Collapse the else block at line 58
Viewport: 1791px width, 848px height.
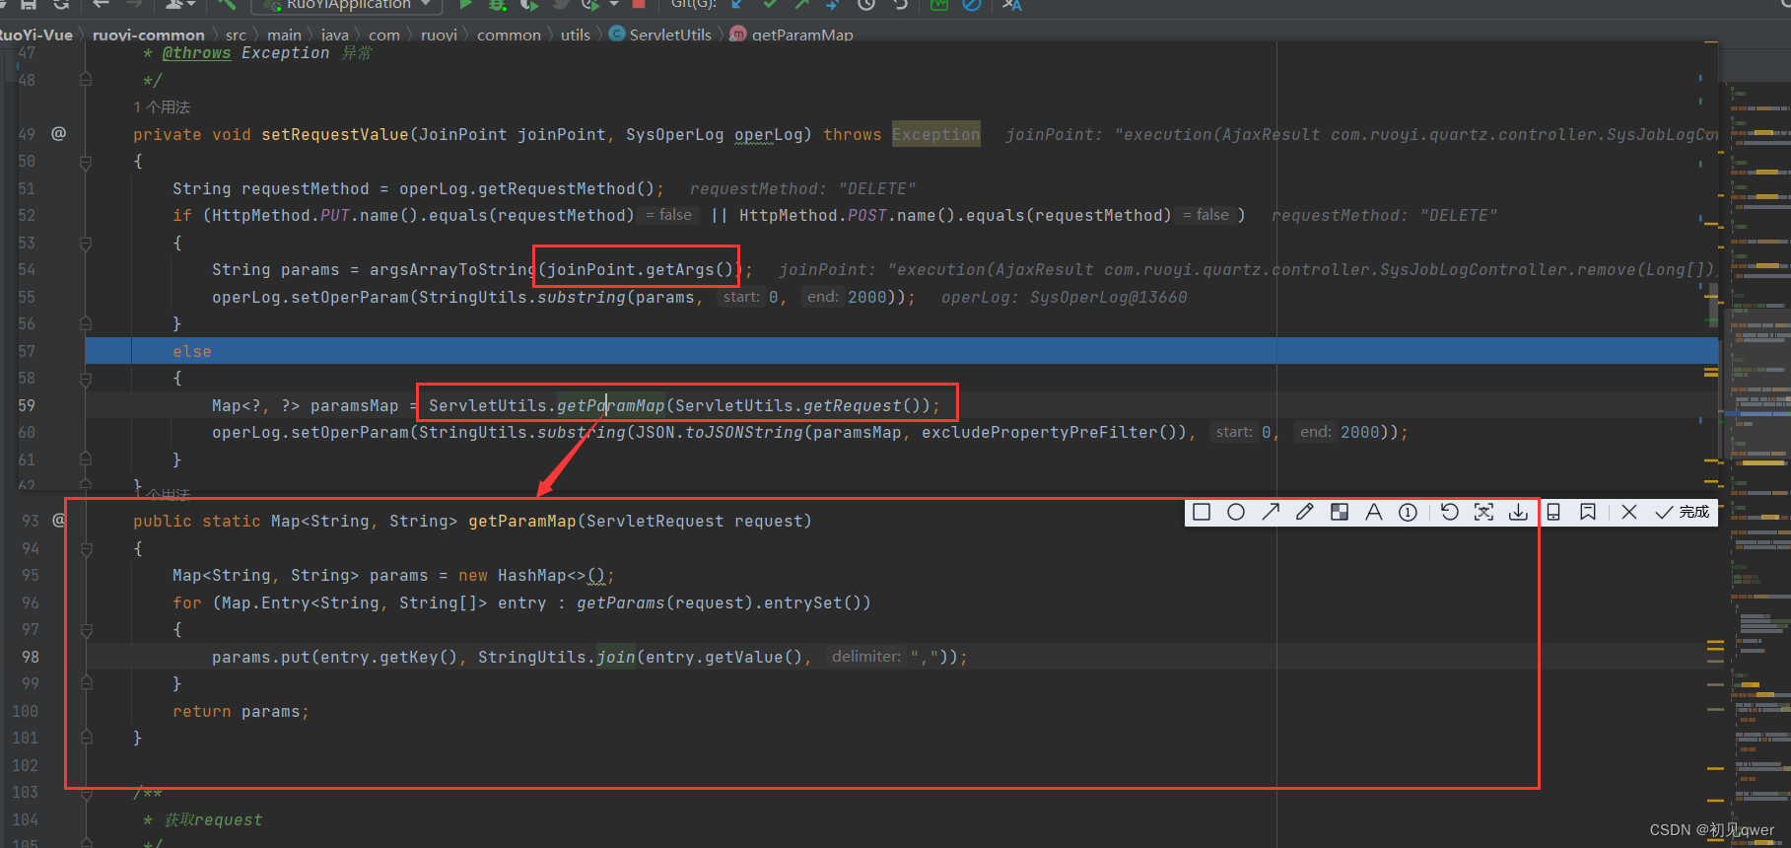click(x=86, y=379)
